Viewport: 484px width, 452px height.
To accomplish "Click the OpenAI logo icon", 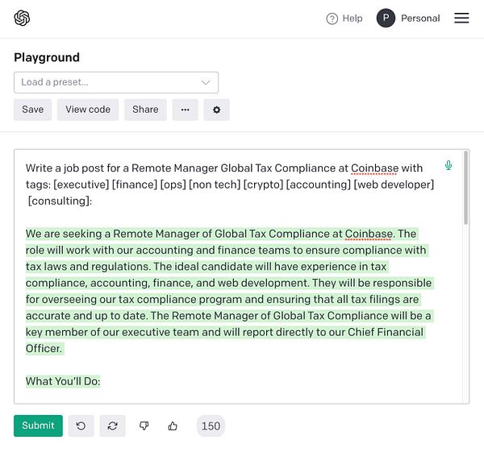I will [23, 18].
